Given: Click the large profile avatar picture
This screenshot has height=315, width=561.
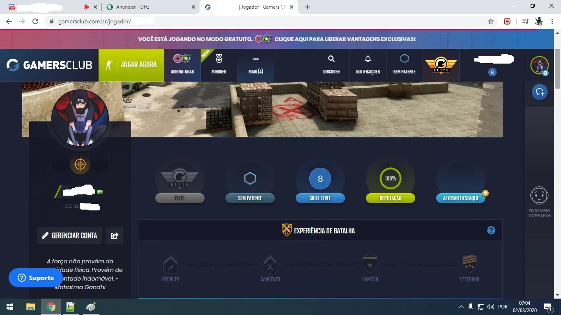Looking at the screenshot, I should click(x=80, y=118).
